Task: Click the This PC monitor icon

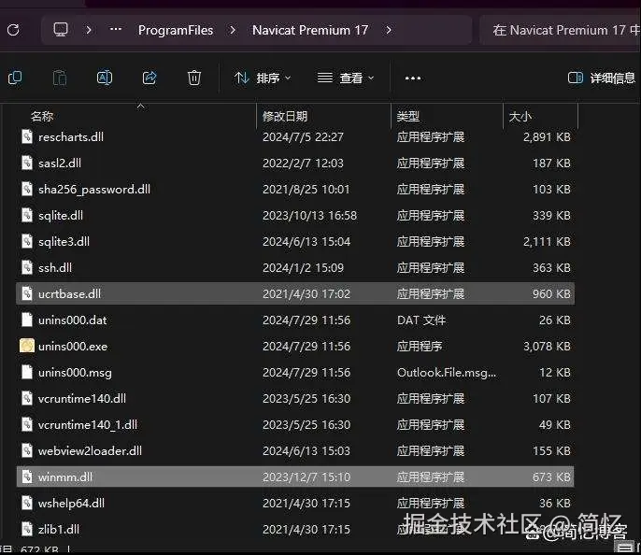Action: coord(61,30)
